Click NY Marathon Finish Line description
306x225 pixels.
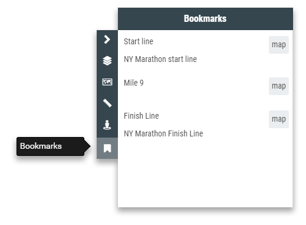coord(163,133)
